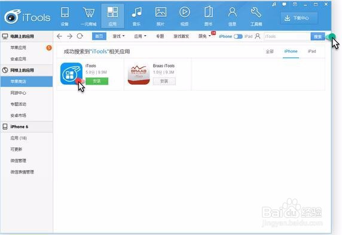Screen dimensions: 342x235
Task: Click the Braas iTools app icon
Action: (x=139, y=73)
